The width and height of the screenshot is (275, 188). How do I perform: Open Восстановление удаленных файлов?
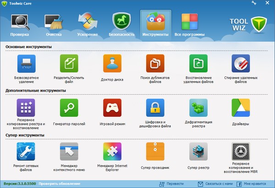point(198,64)
